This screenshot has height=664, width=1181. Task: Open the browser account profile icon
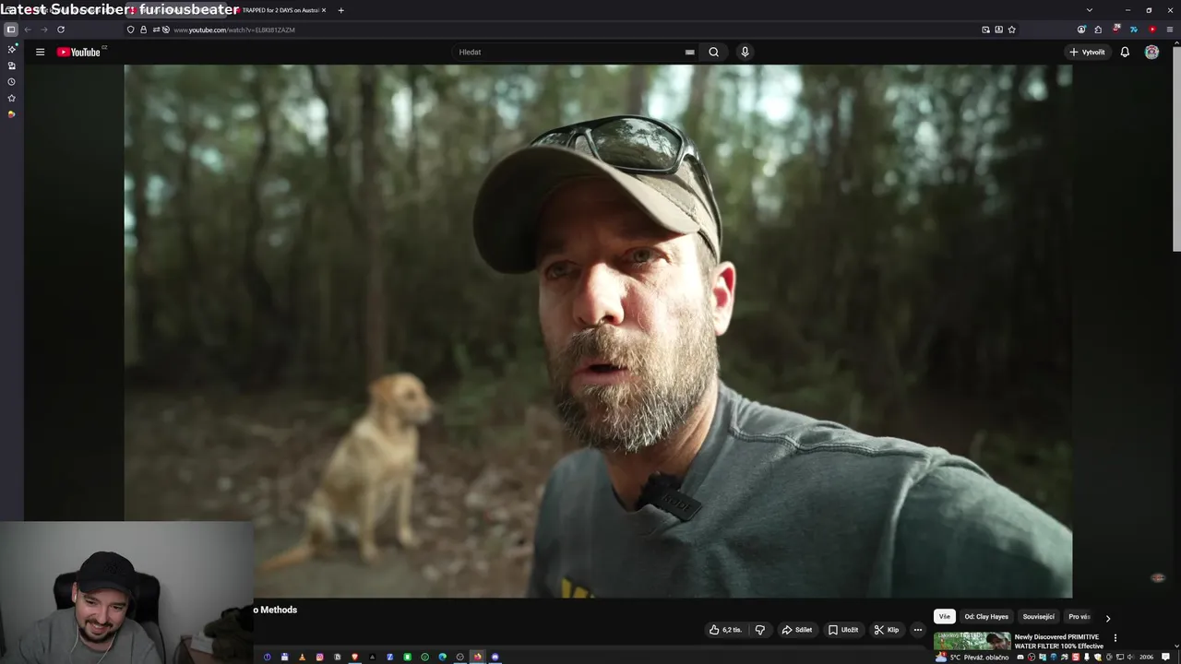coord(1081,30)
